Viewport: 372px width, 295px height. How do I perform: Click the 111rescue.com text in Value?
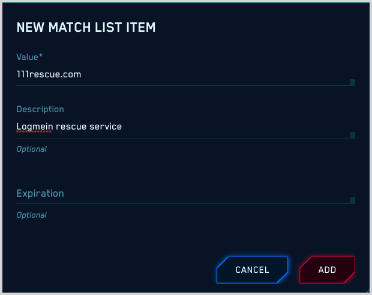point(49,74)
